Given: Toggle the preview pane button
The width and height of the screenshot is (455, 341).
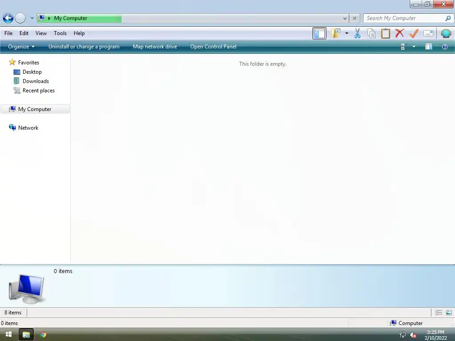Looking at the screenshot, I should click(x=429, y=47).
